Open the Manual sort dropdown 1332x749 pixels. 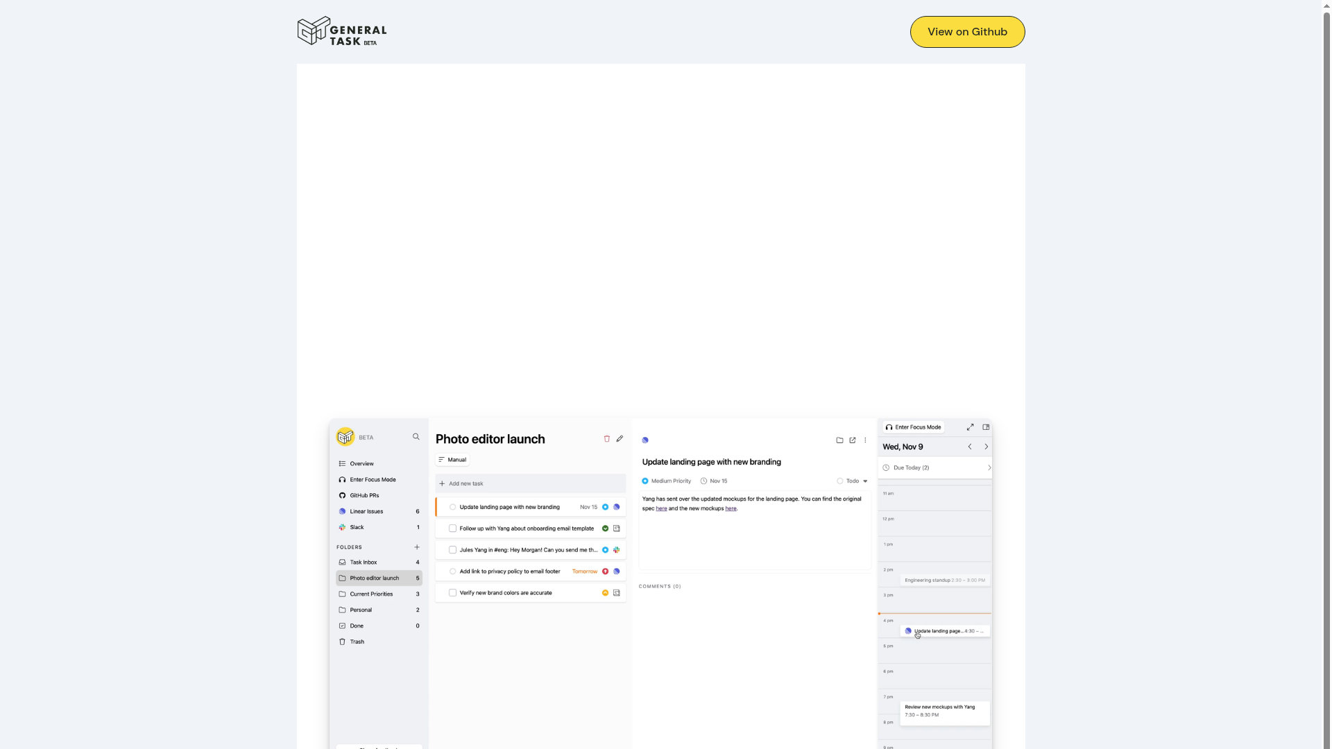(x=452, y=460)
